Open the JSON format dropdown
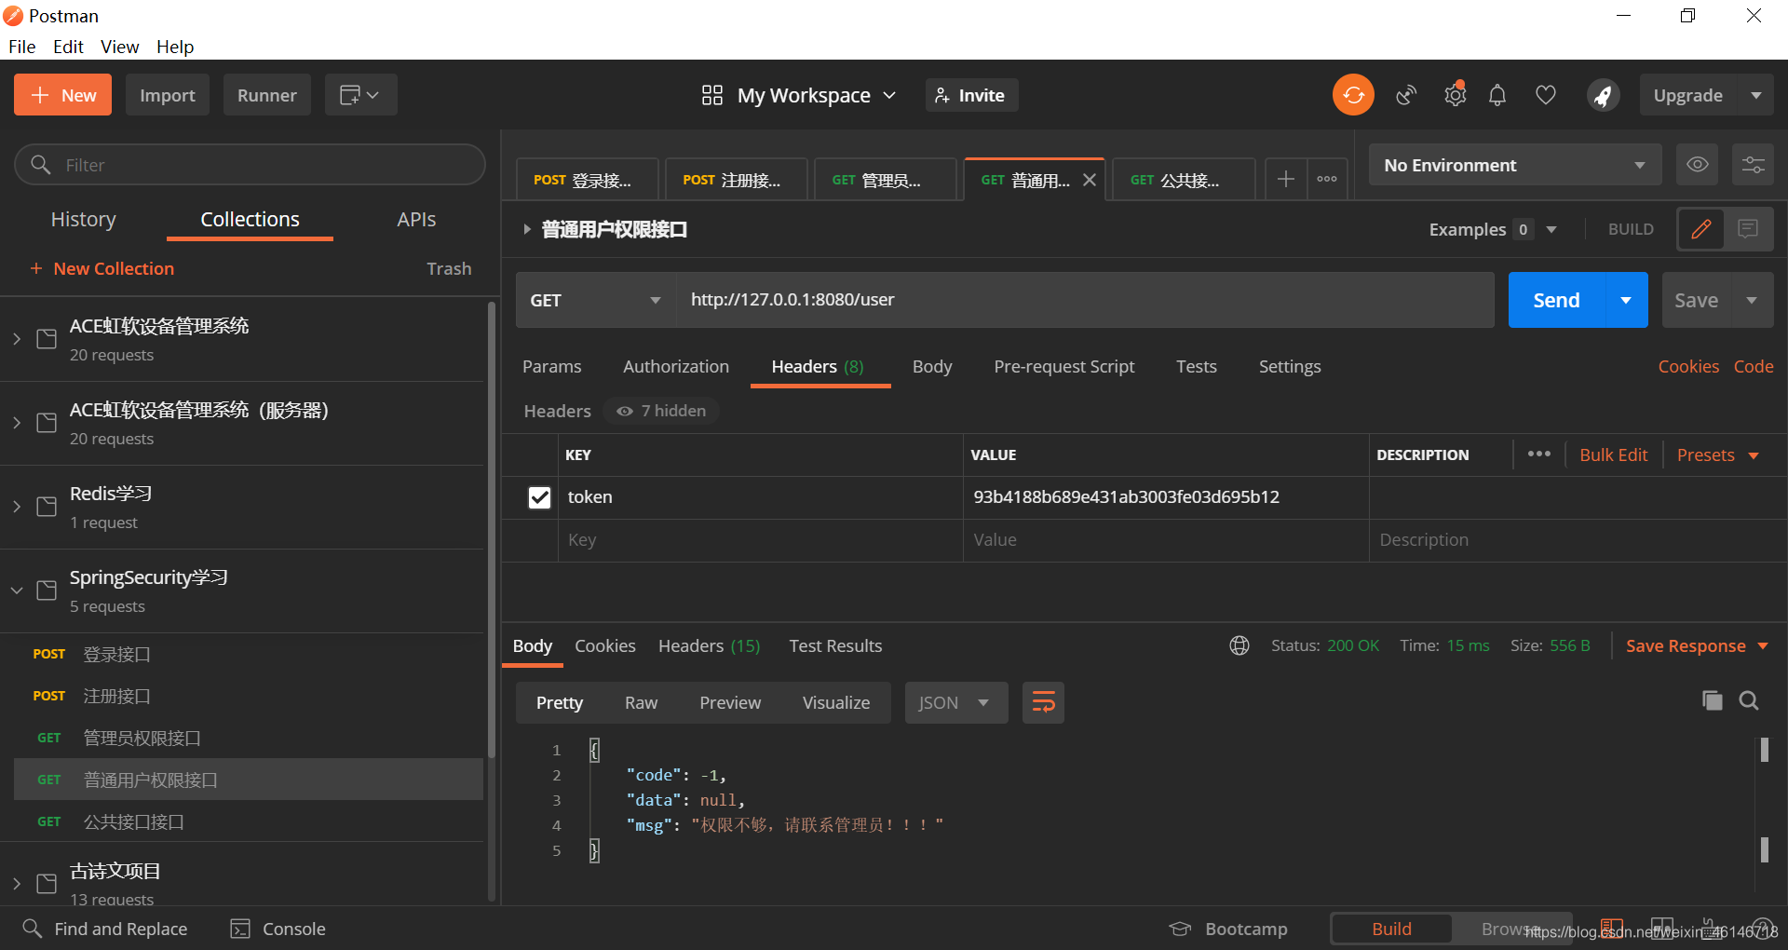 (956, 702)
